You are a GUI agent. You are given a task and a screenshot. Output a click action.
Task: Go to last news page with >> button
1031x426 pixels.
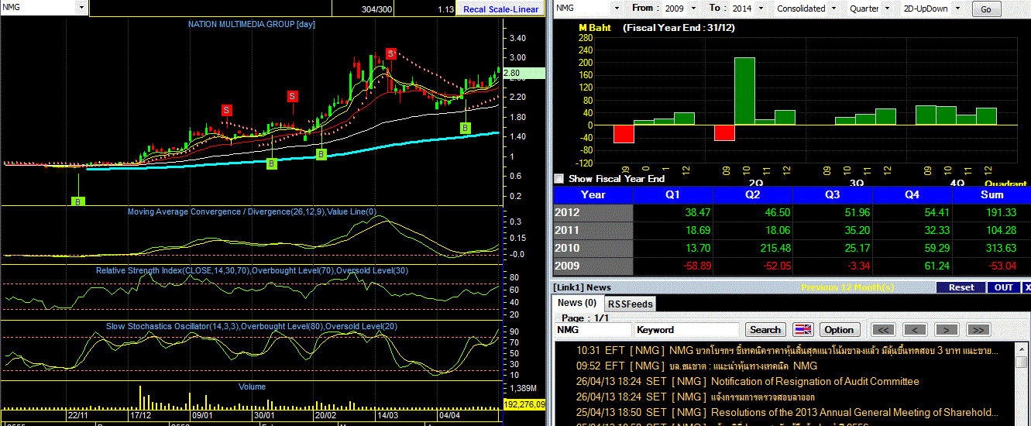978,330
